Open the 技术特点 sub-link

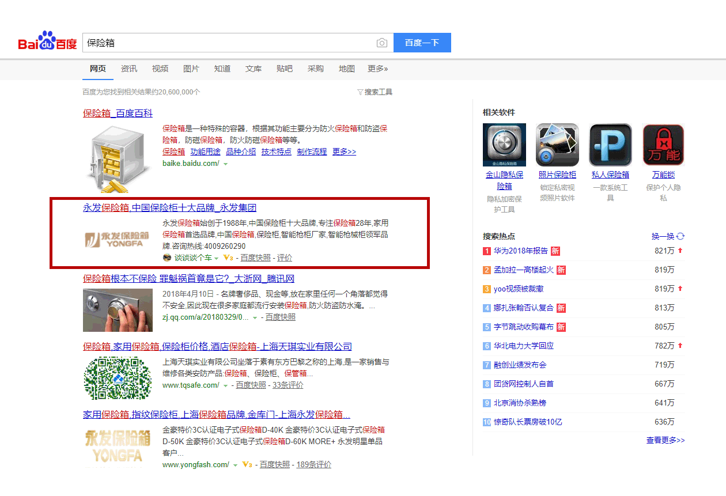[277, 152]
